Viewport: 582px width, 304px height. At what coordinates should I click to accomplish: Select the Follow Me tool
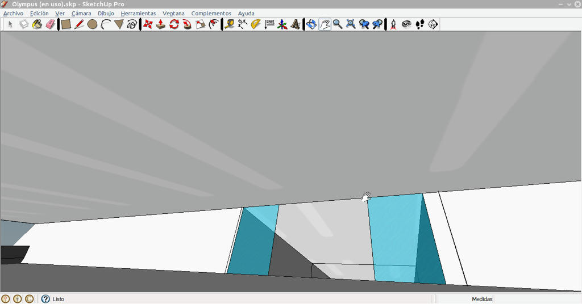(187, 24)
